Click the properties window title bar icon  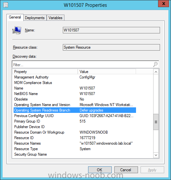click(x=6, y=5)
